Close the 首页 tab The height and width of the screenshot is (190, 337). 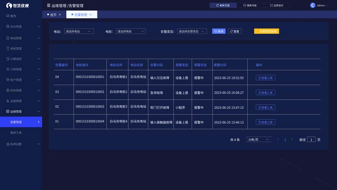[x=60, y=14]
